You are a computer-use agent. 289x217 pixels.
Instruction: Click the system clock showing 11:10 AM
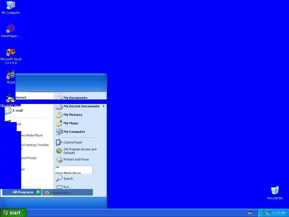click(x=279, y=213)
